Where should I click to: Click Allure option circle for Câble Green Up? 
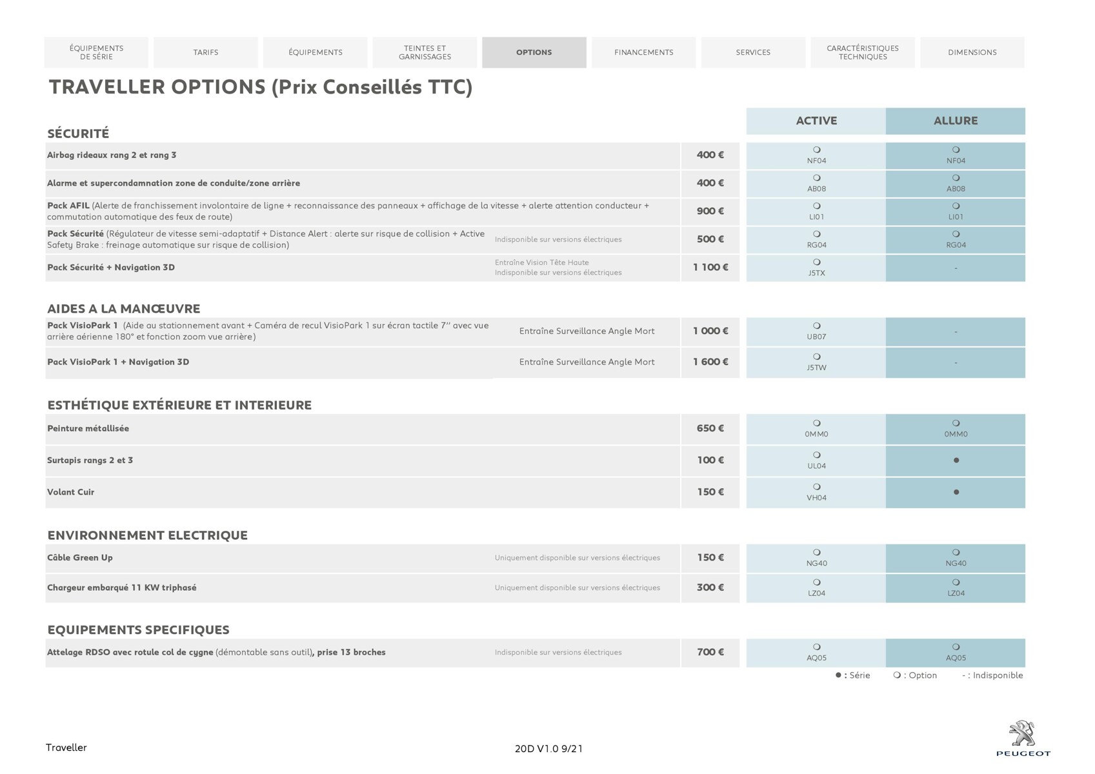[956, 552]
